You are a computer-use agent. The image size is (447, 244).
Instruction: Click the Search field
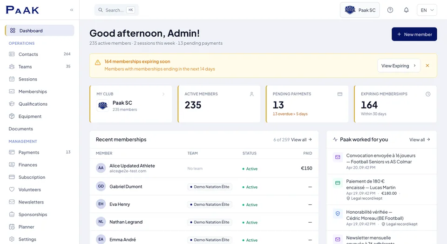click(x=116, y=10)
